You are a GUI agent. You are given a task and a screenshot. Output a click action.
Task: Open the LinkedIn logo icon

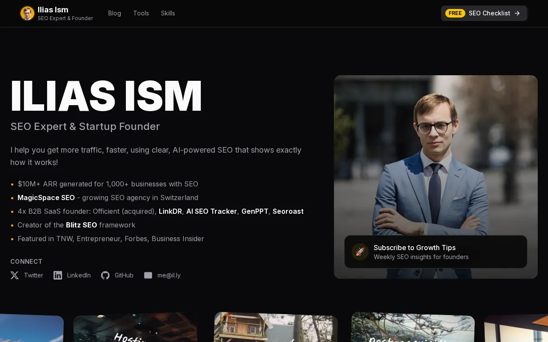pos(58,275)
